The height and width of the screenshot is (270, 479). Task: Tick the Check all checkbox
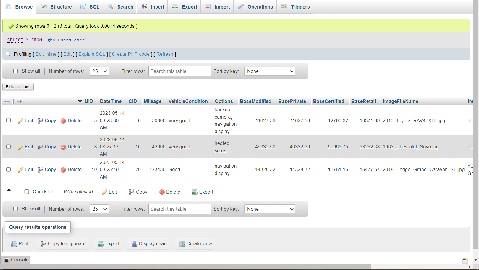click(27, 192)
